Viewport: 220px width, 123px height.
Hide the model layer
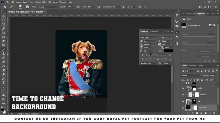point(183,88)
